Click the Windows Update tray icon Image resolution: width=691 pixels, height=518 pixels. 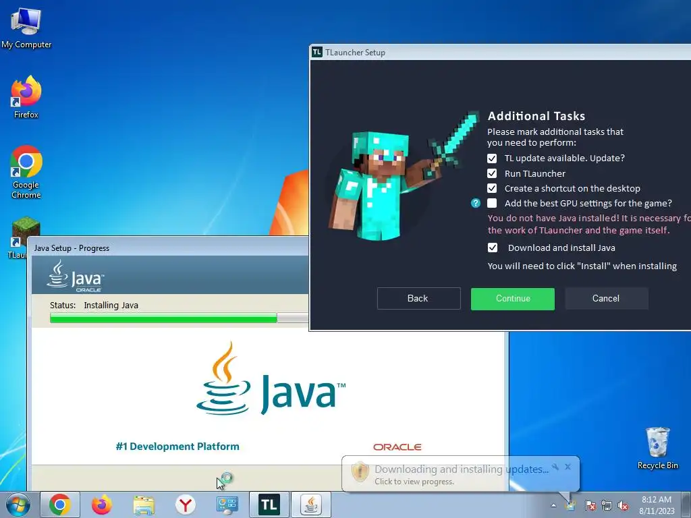pyautogui.click(x=571, y=505)
